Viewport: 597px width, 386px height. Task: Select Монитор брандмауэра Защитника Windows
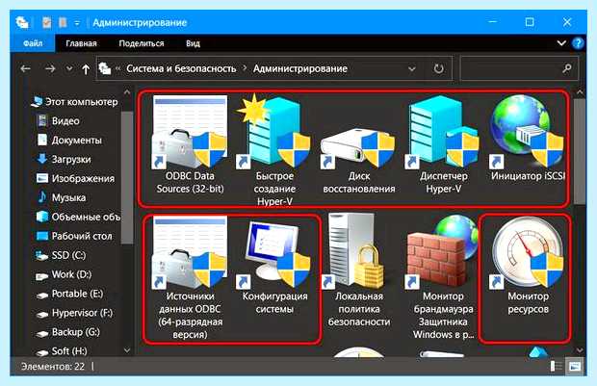(444, 277)
